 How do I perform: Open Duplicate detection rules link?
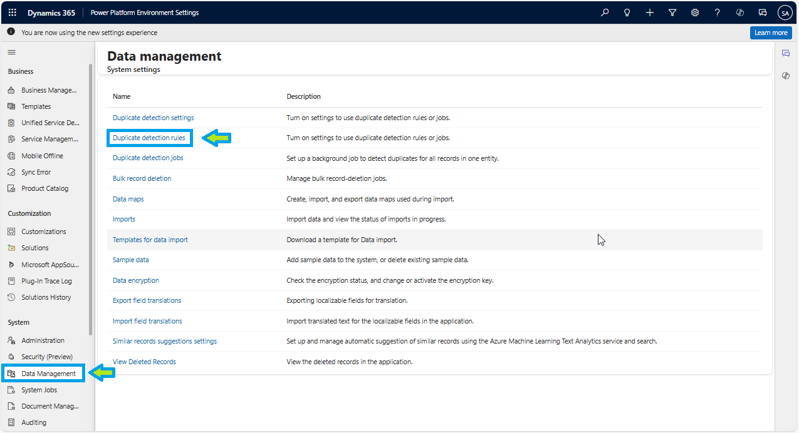[149, 138]
